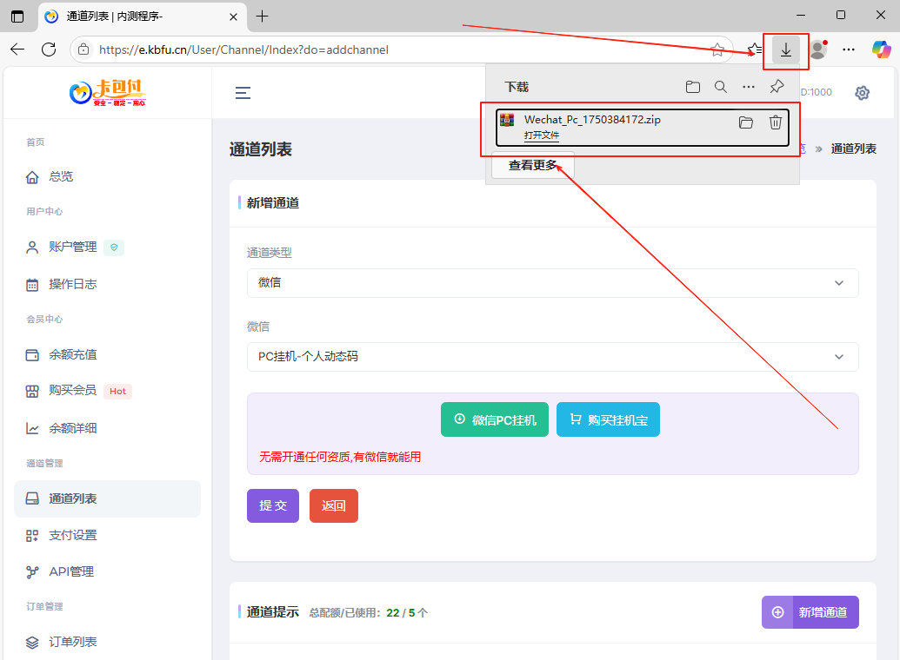
Task: Open more options (…) in downloads panel
Action: pyautogui.click(x=748, y=86)
